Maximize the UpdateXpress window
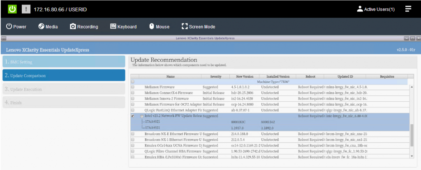421x170 pixels. point(413,38)
